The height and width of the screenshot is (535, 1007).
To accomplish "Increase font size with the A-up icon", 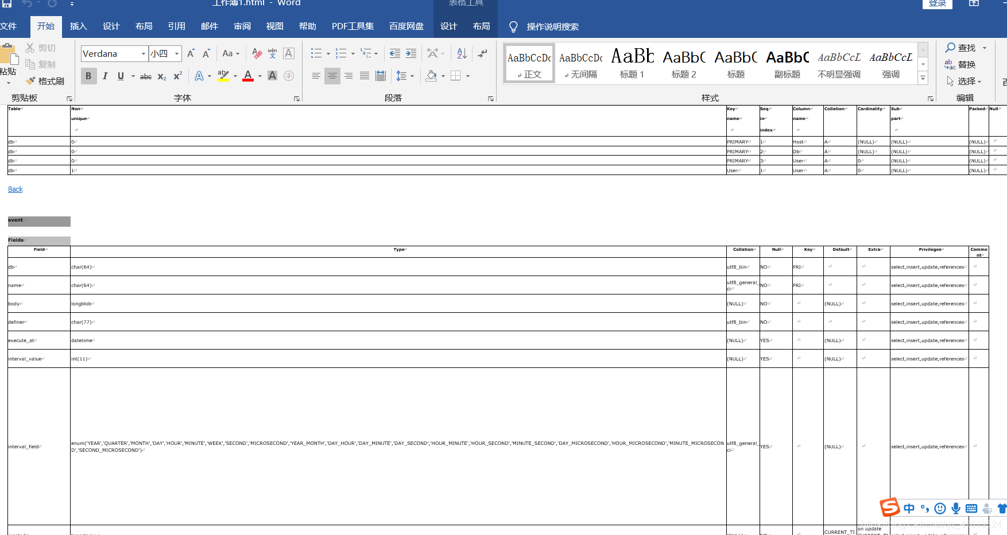I will [x=191, y=53].
